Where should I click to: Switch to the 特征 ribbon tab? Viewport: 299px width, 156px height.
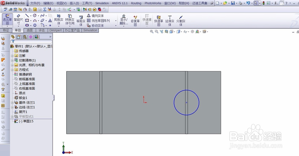pos(6,30)
